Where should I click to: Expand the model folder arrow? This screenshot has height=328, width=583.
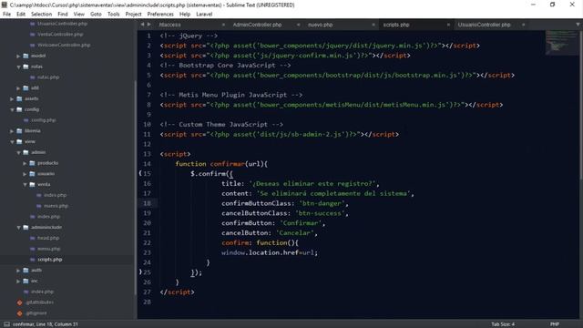18,56
